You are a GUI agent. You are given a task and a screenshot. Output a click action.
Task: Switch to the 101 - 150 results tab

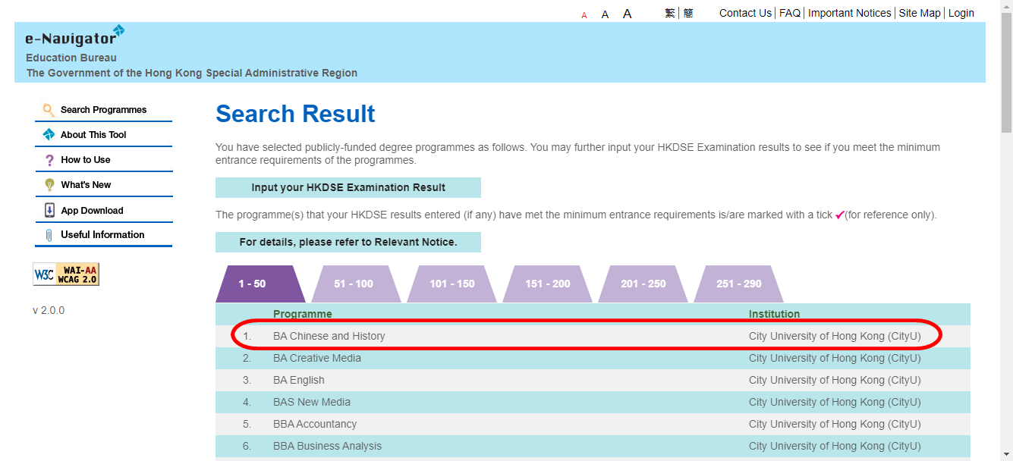[x=451, y=284]
